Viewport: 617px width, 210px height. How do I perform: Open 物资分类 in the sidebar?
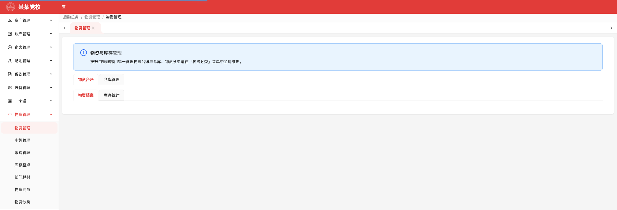(29, 202)
